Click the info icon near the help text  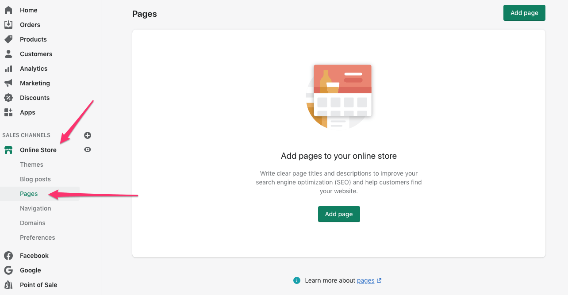point(296,280)
